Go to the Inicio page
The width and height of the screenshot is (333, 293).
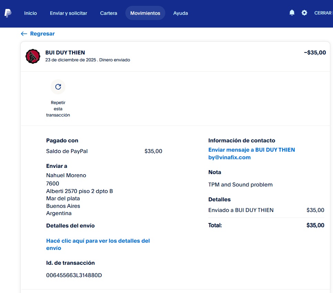click(30, 13)
